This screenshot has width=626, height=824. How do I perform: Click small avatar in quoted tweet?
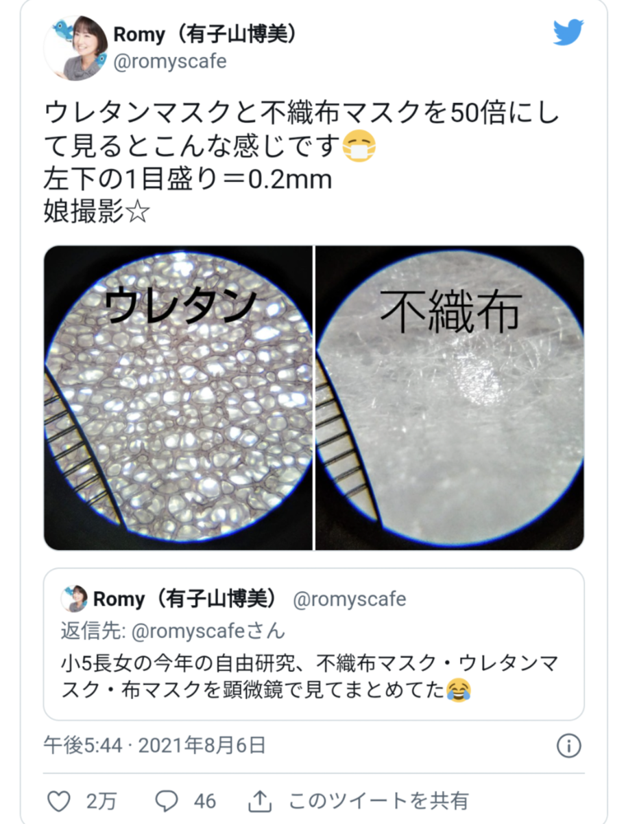pyautogui.click(x=73, y=599)
